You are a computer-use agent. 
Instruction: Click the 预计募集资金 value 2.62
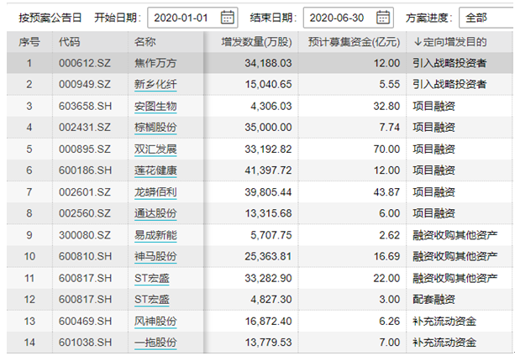click(x=390, y=235)
